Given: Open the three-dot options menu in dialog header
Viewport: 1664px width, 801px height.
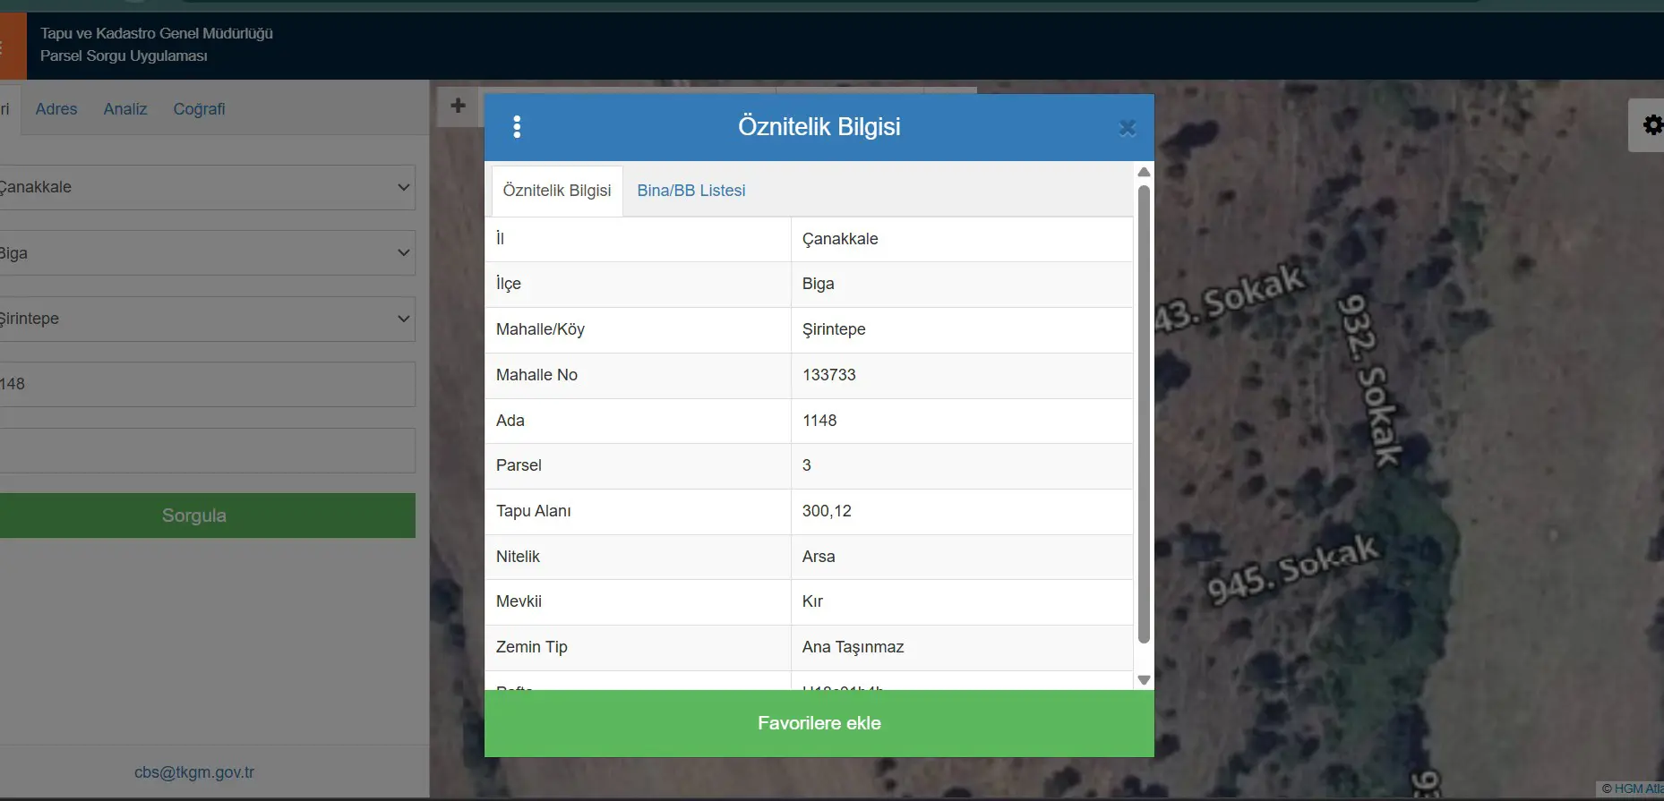Looking at the screenshot, I should [x=517, y=127].
